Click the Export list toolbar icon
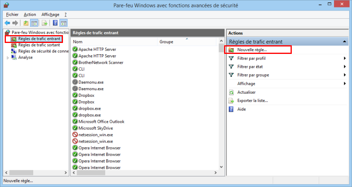The image size is (352, 187). (45, 23)
